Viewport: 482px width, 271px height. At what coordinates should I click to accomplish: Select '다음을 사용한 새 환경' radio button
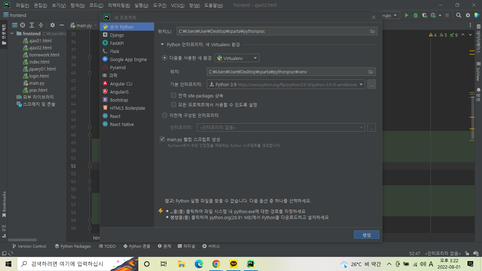(164, 58)
